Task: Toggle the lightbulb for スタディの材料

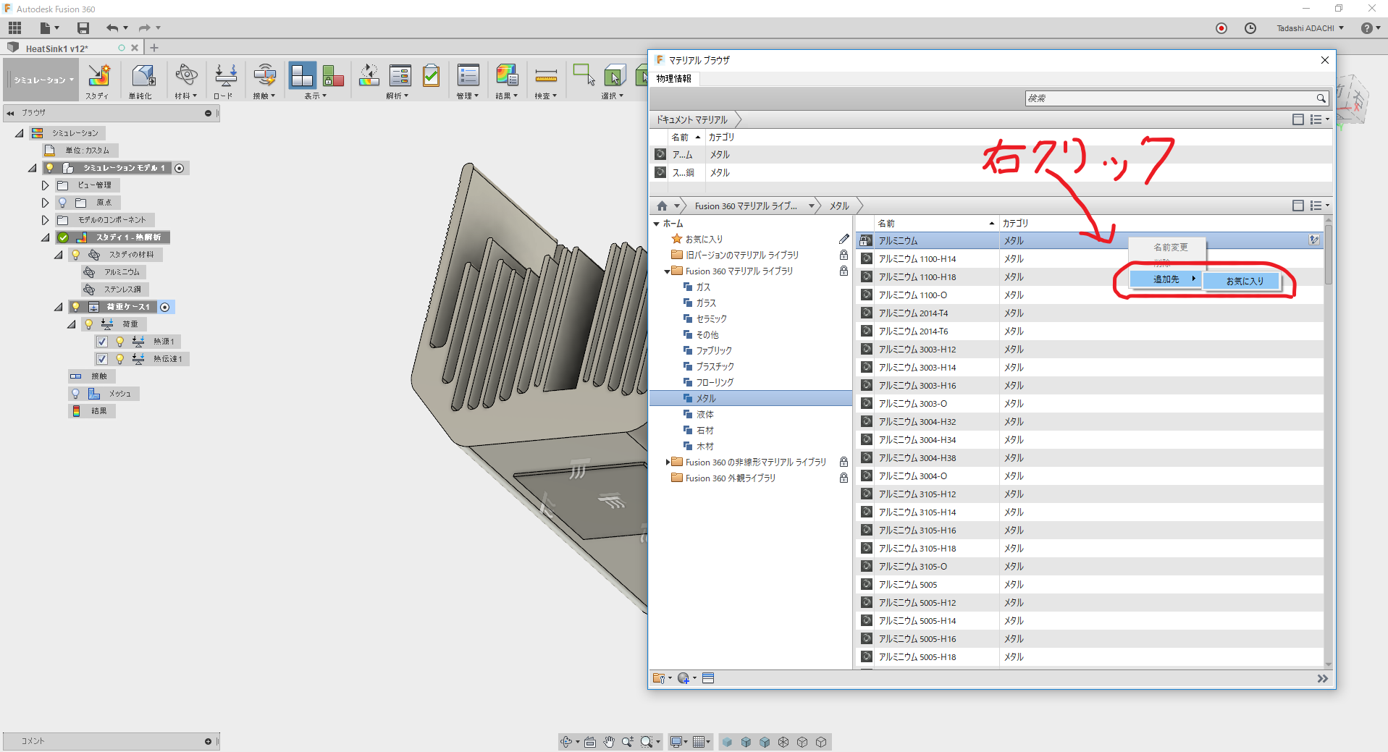Action: [x=75, y=255]
